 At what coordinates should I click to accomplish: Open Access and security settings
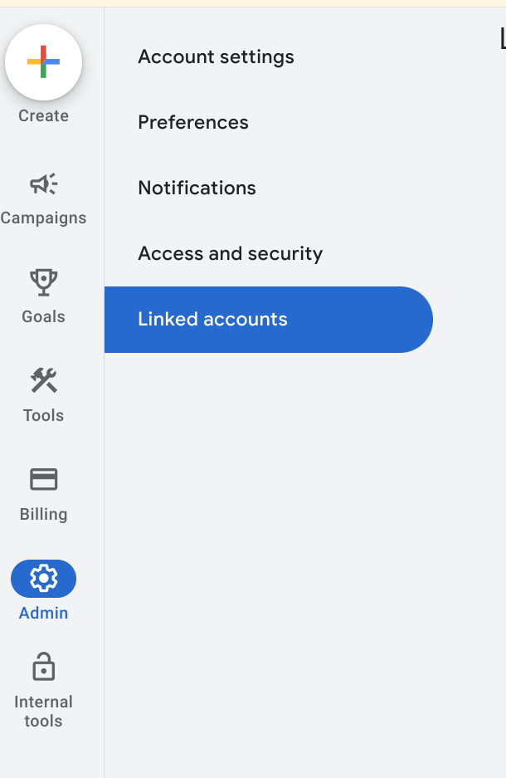pyautogui.click(x=230, y=253)
